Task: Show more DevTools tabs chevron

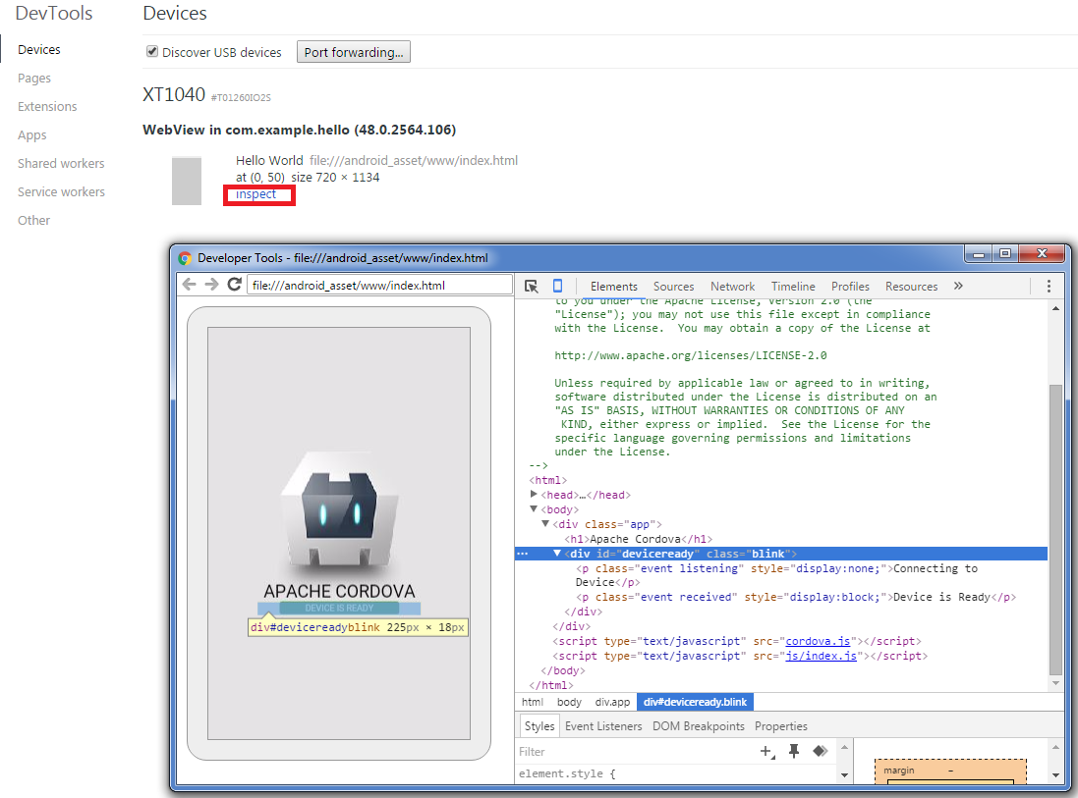Action: pyautogui.click(x=958, y=286)
